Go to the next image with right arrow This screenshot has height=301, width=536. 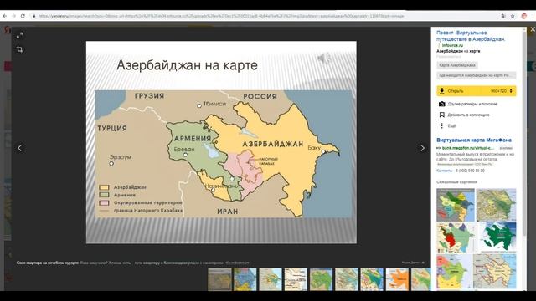pyautogui.click(x=422, y=148)
